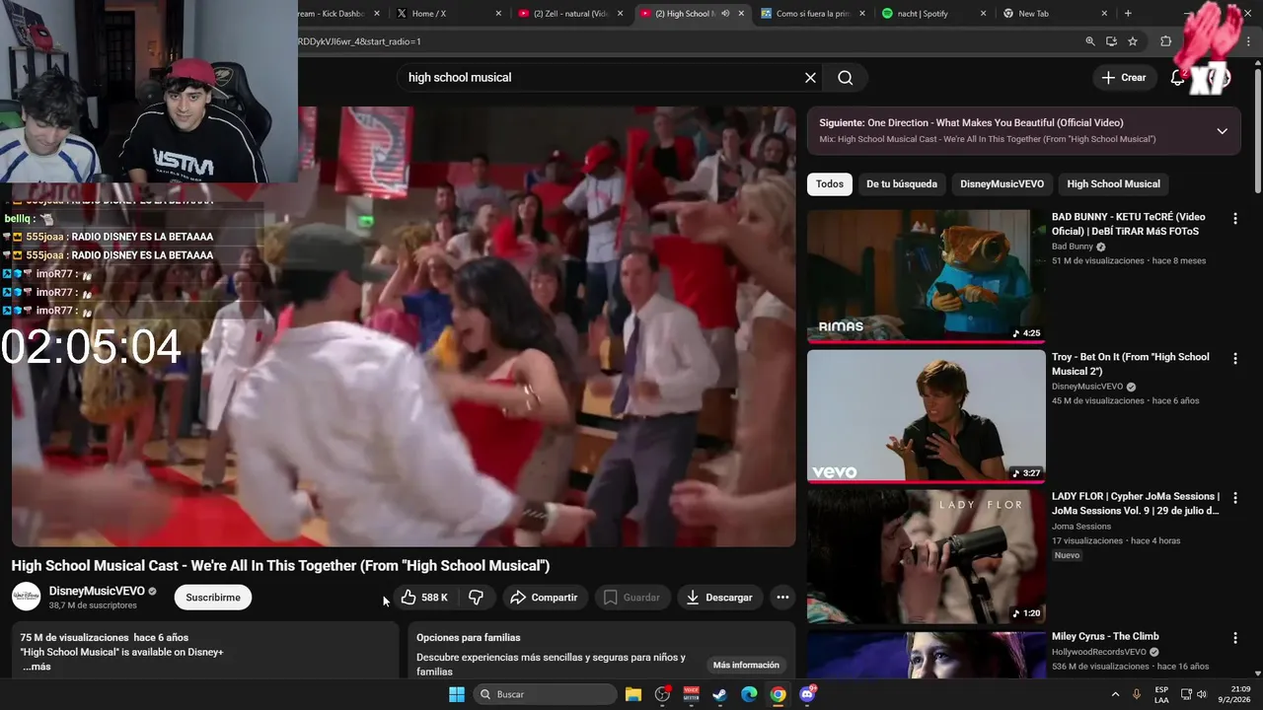Switch to Chrome in the taskbar
Image resolution: width=1263 pixels, height=710 pixels.
779,694
